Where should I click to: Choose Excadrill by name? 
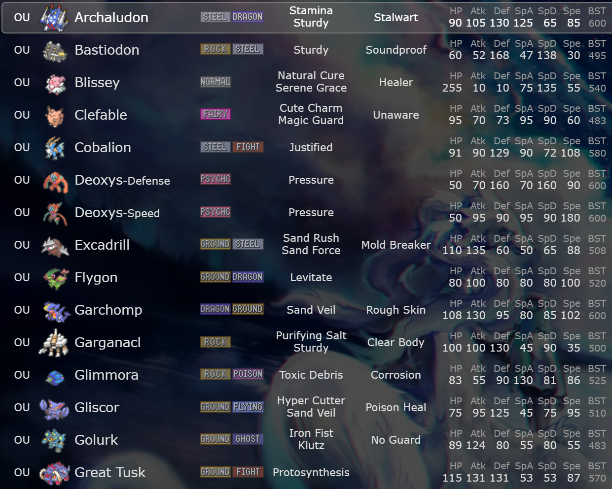tap(102, 245)
